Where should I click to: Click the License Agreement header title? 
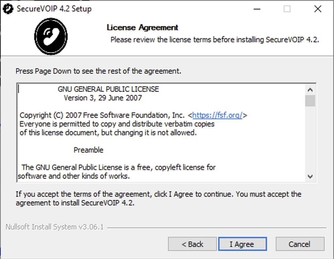pyautogui.click(x=142, y=27)
